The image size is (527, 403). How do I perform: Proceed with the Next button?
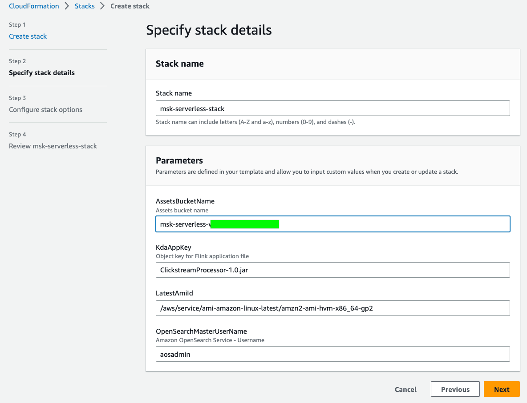click(x=502, y=389)
